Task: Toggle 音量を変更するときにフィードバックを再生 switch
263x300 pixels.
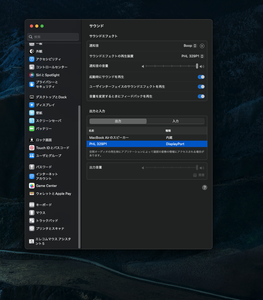Action: click(201, 96)
